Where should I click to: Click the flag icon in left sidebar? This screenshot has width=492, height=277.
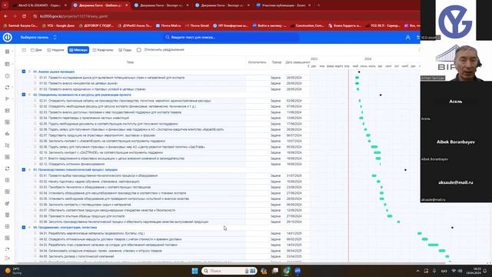click(x=7, y=99)
